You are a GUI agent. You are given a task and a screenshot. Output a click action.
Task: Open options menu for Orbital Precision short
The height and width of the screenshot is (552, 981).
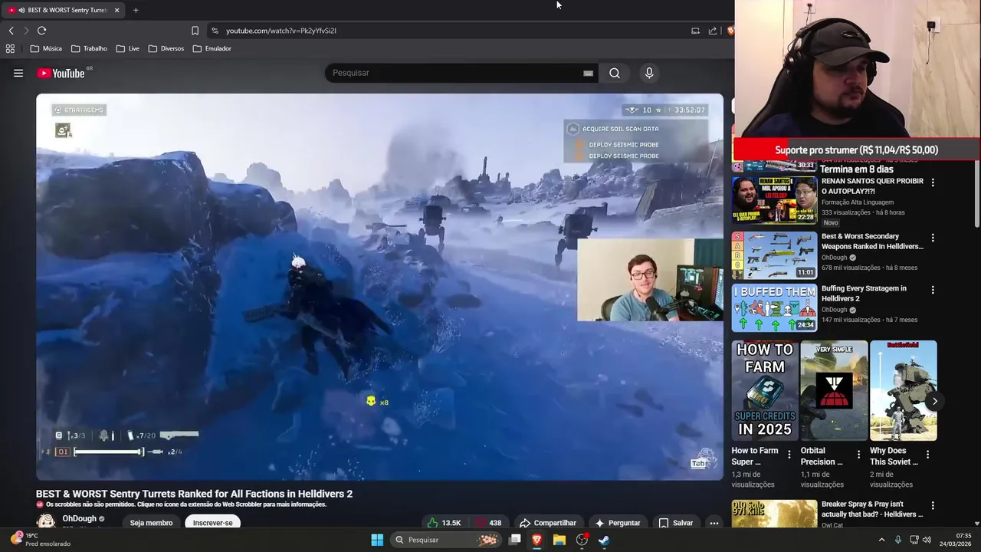858,454
